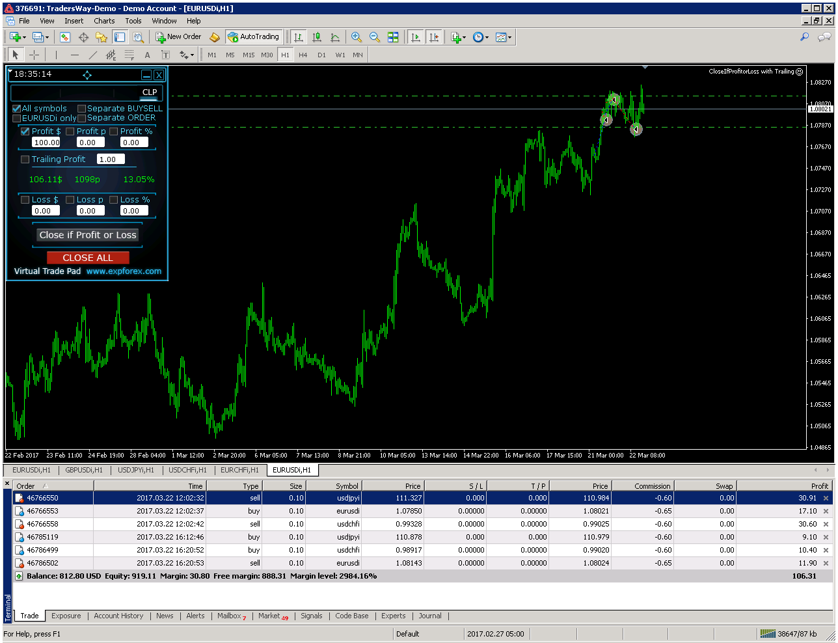838x643 pixels.
Task: Tile chart windows with the grid icon
Action: pos(393,37)
